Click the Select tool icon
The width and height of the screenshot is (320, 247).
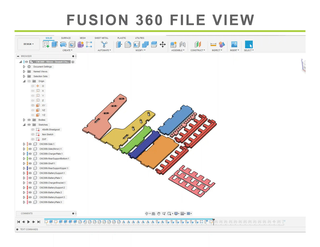click(249, 44)
